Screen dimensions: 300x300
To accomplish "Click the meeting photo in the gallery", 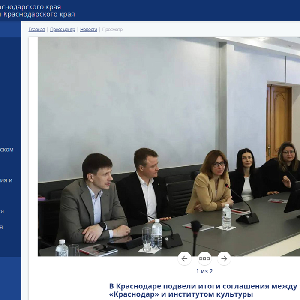I will (169, 147).
